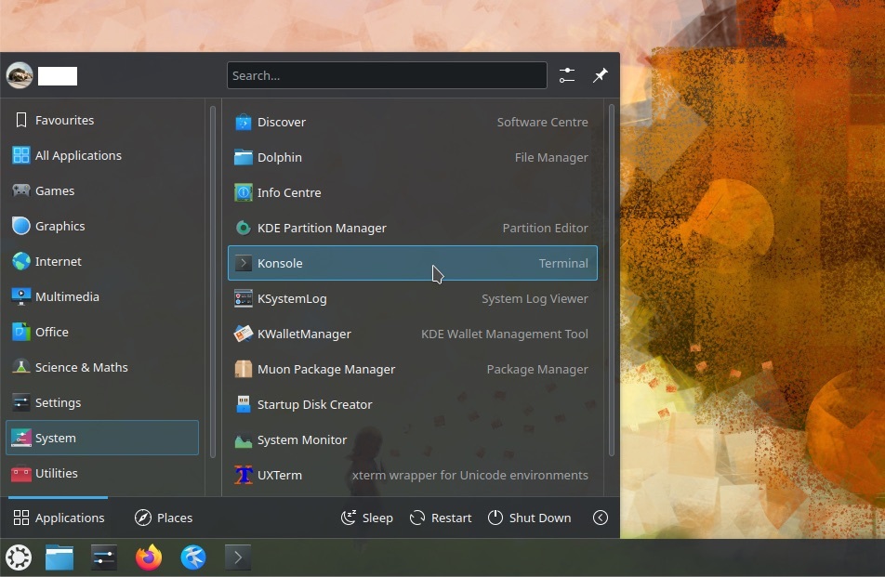The height and width of the screenshot is (577, 885).
Task: Select the System category
Action: 102,438
